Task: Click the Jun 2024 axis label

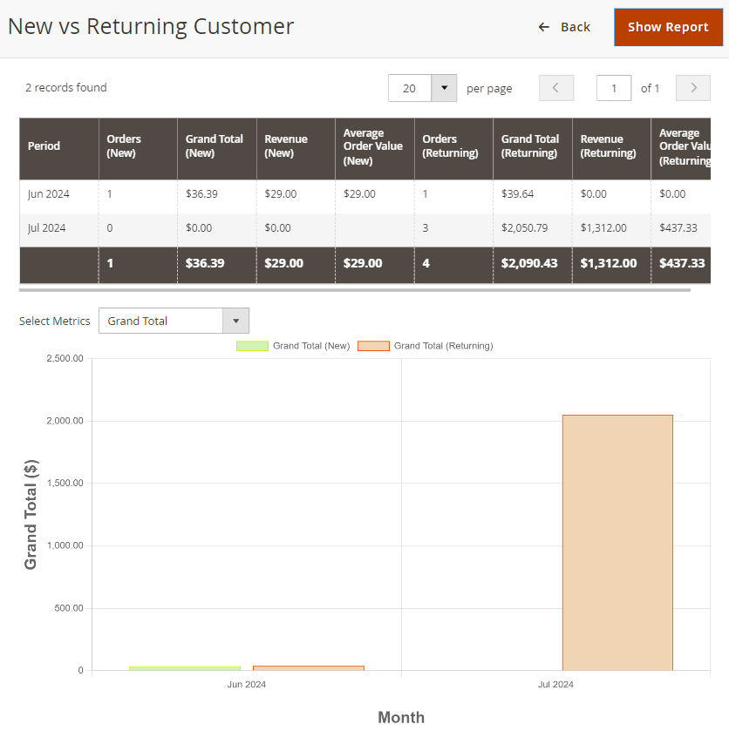Action: coord(247,684)
